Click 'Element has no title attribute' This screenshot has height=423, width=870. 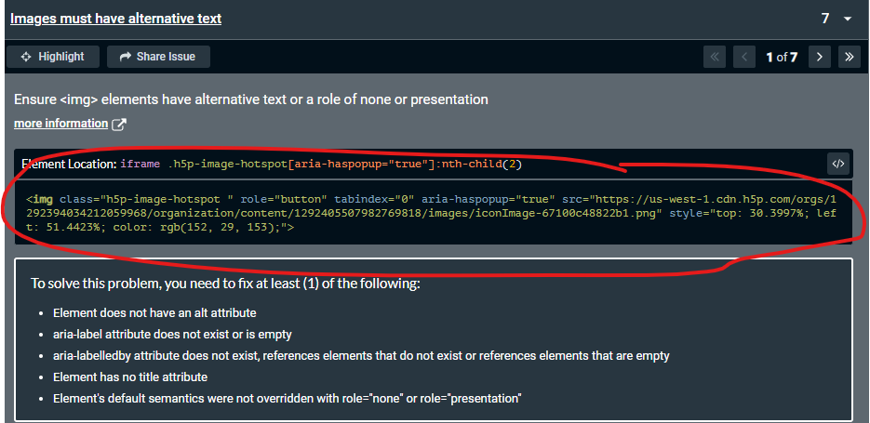(x=130, y=377)
